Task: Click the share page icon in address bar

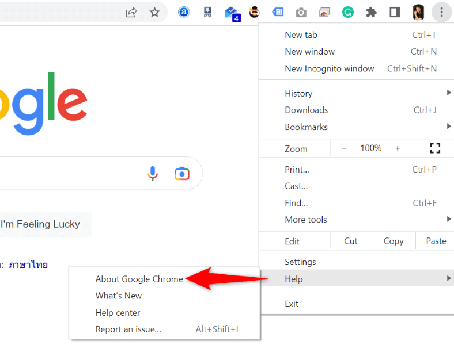Action: (x=131, y=12)
